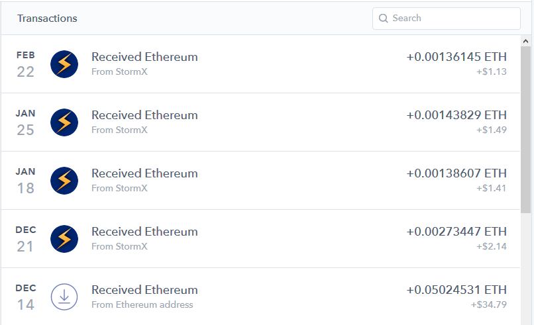Open the Dec 21 Received Ethereum transaction

point(144,232)
